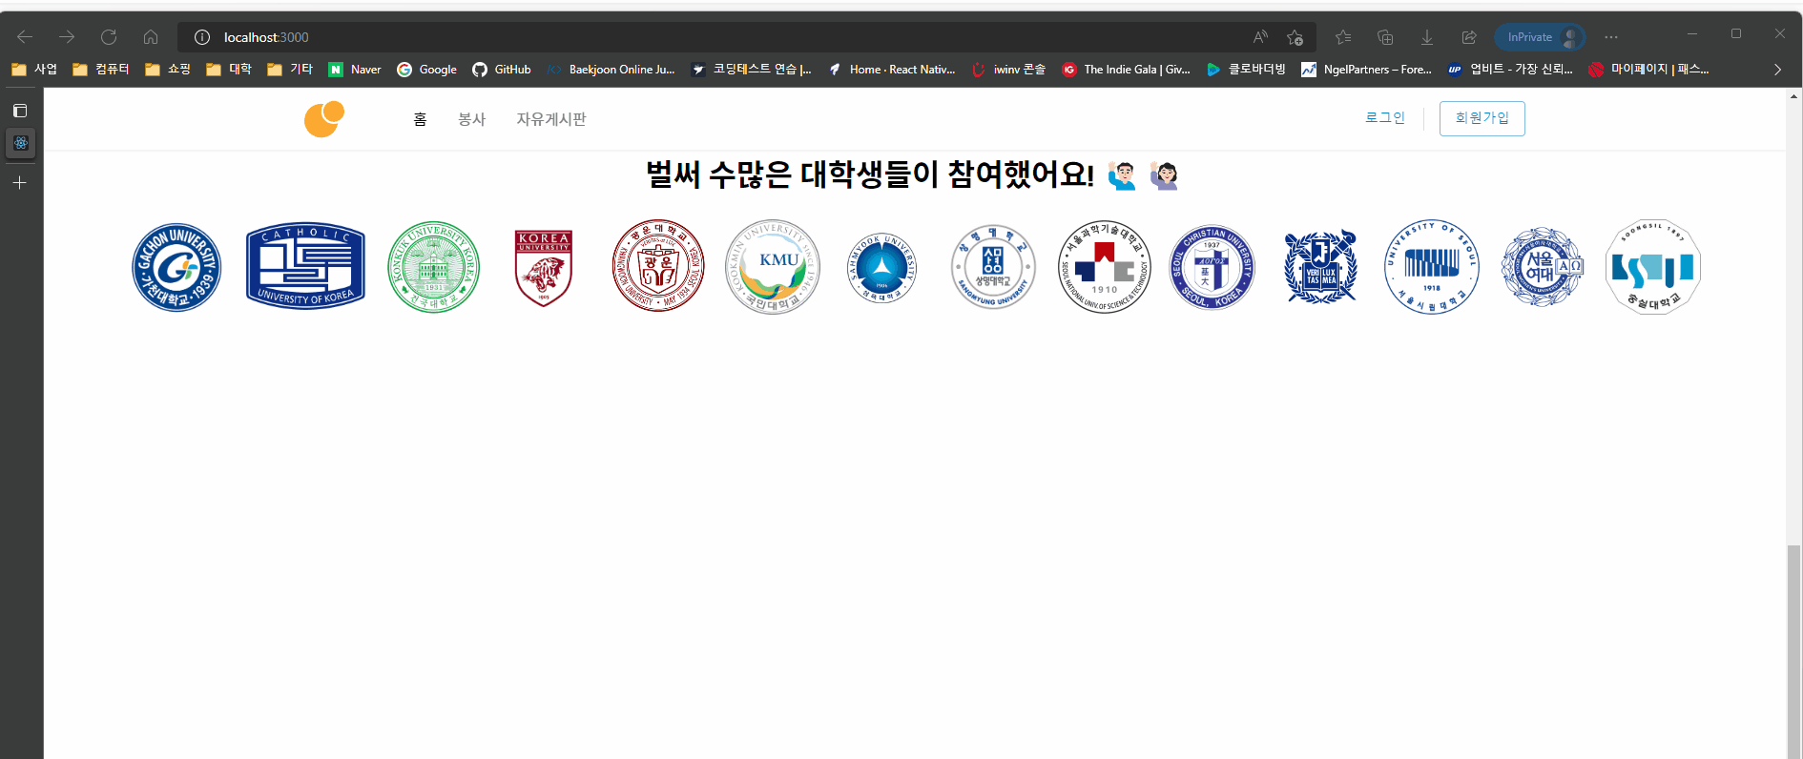Open the 기타 bookmarks folder
This screenshot has width=1803, height=759.
click(x=290, y=70)
